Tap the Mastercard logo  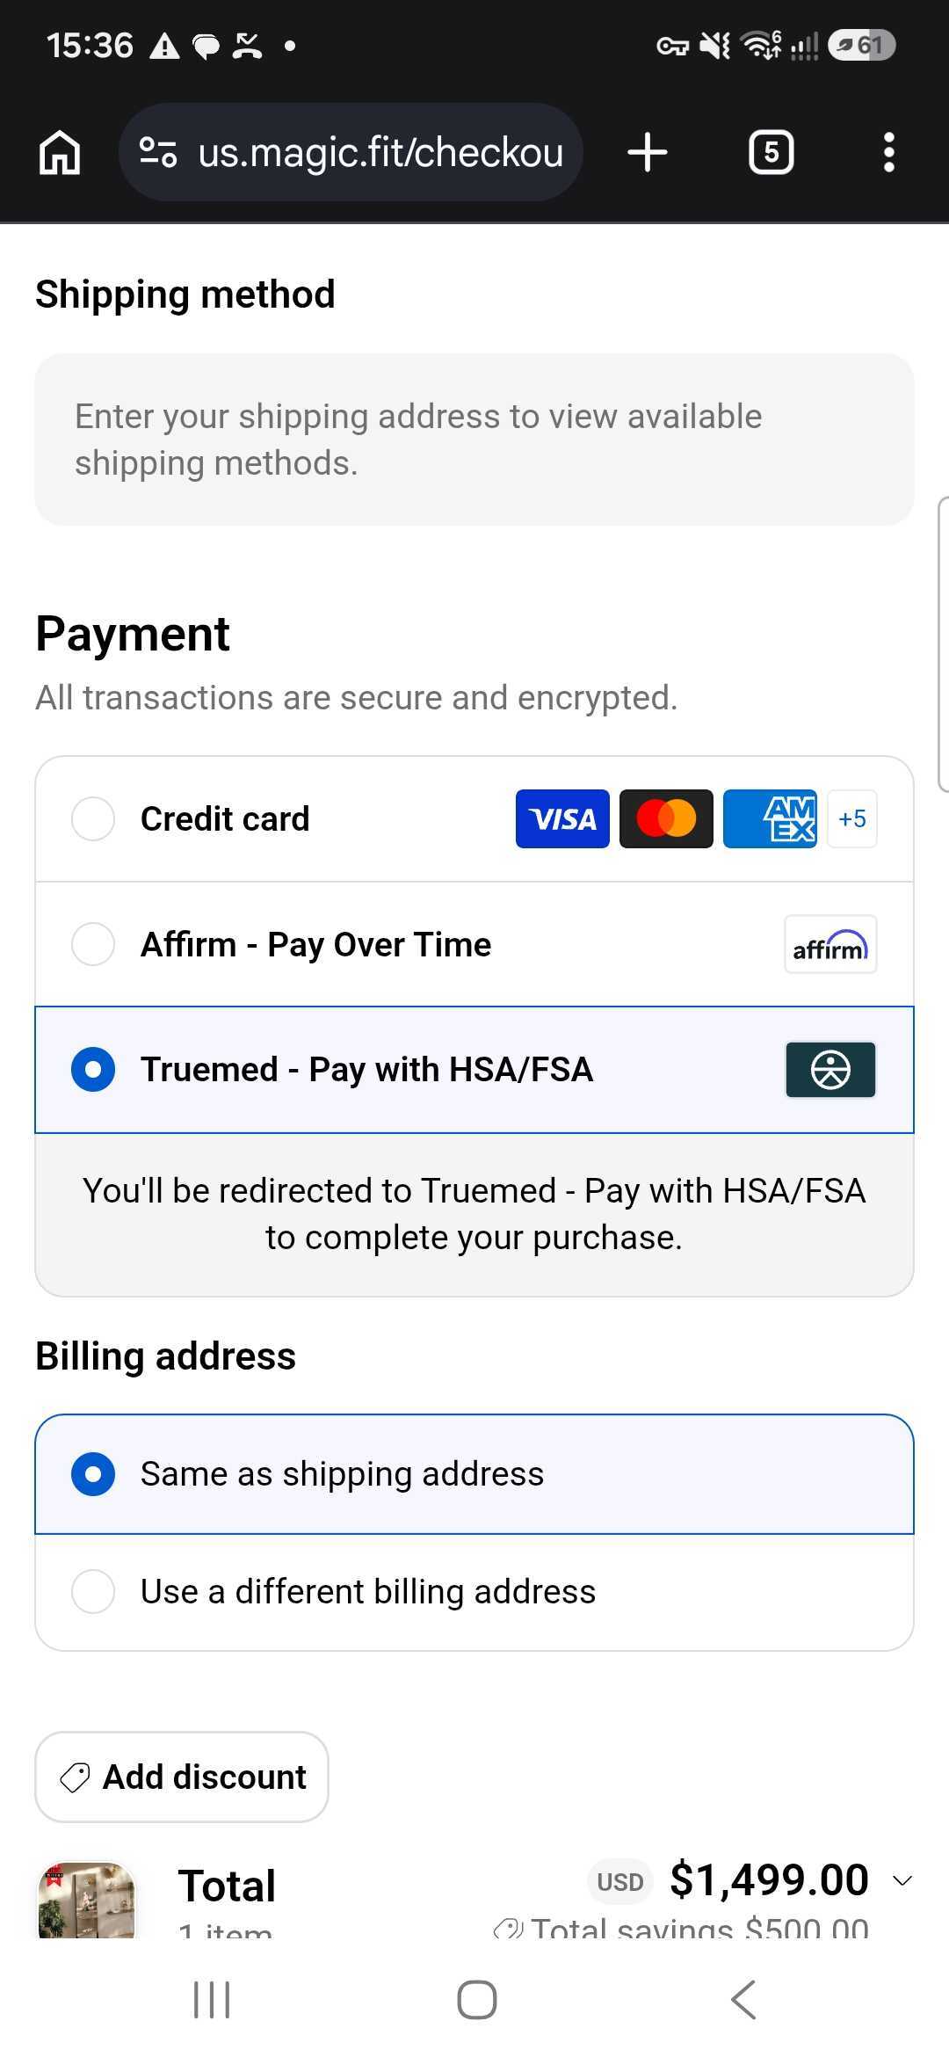666,818
